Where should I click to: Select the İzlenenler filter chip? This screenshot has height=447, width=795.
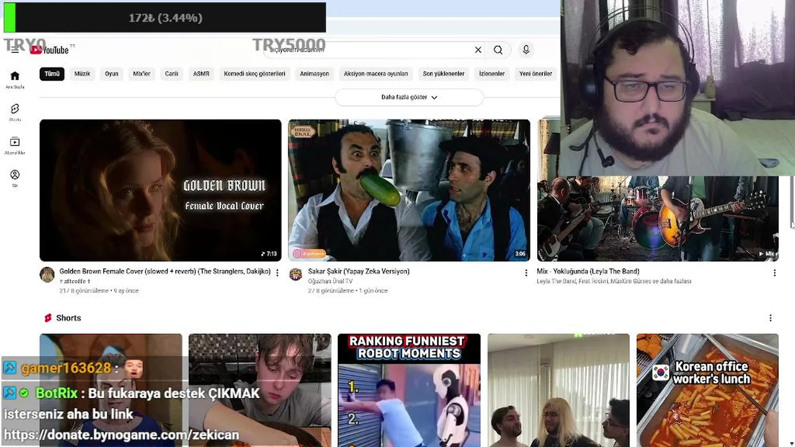(492, 74)
